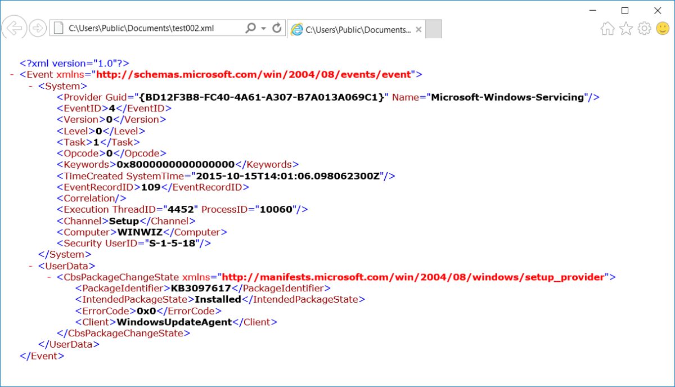Click the Correlation element
The width and height of the screenshot is (675, 387).
(x=92, y=199)
